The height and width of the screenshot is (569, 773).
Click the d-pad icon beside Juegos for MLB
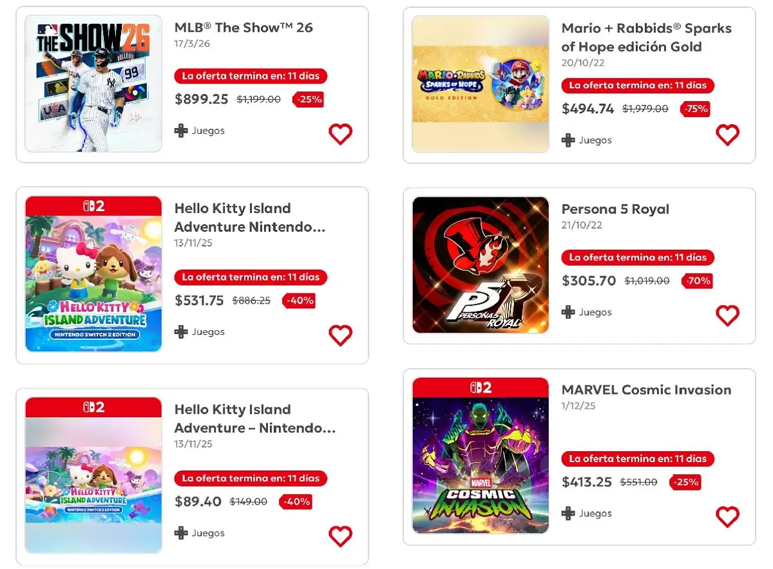coord(182,131)
